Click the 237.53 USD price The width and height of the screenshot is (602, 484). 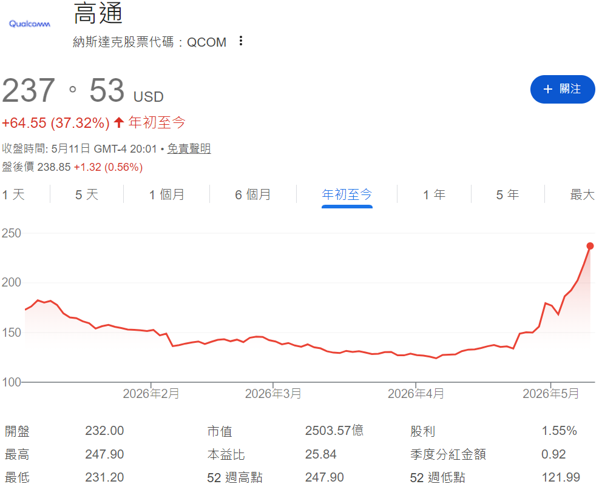(x=83, y=91)
